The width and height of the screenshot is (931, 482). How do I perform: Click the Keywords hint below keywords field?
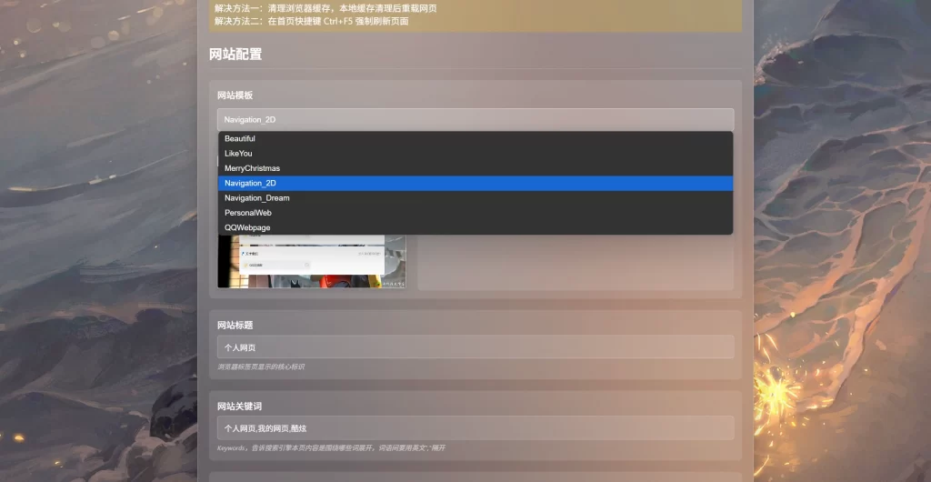click(331, 448)
